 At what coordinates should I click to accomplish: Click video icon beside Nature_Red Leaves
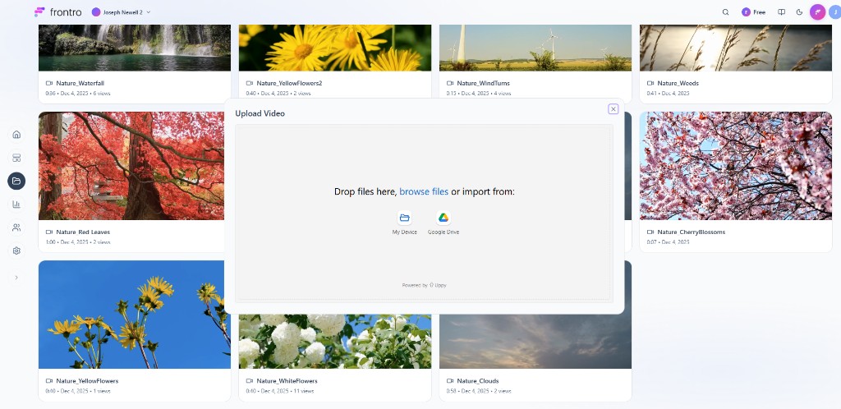tap(49, 232)
